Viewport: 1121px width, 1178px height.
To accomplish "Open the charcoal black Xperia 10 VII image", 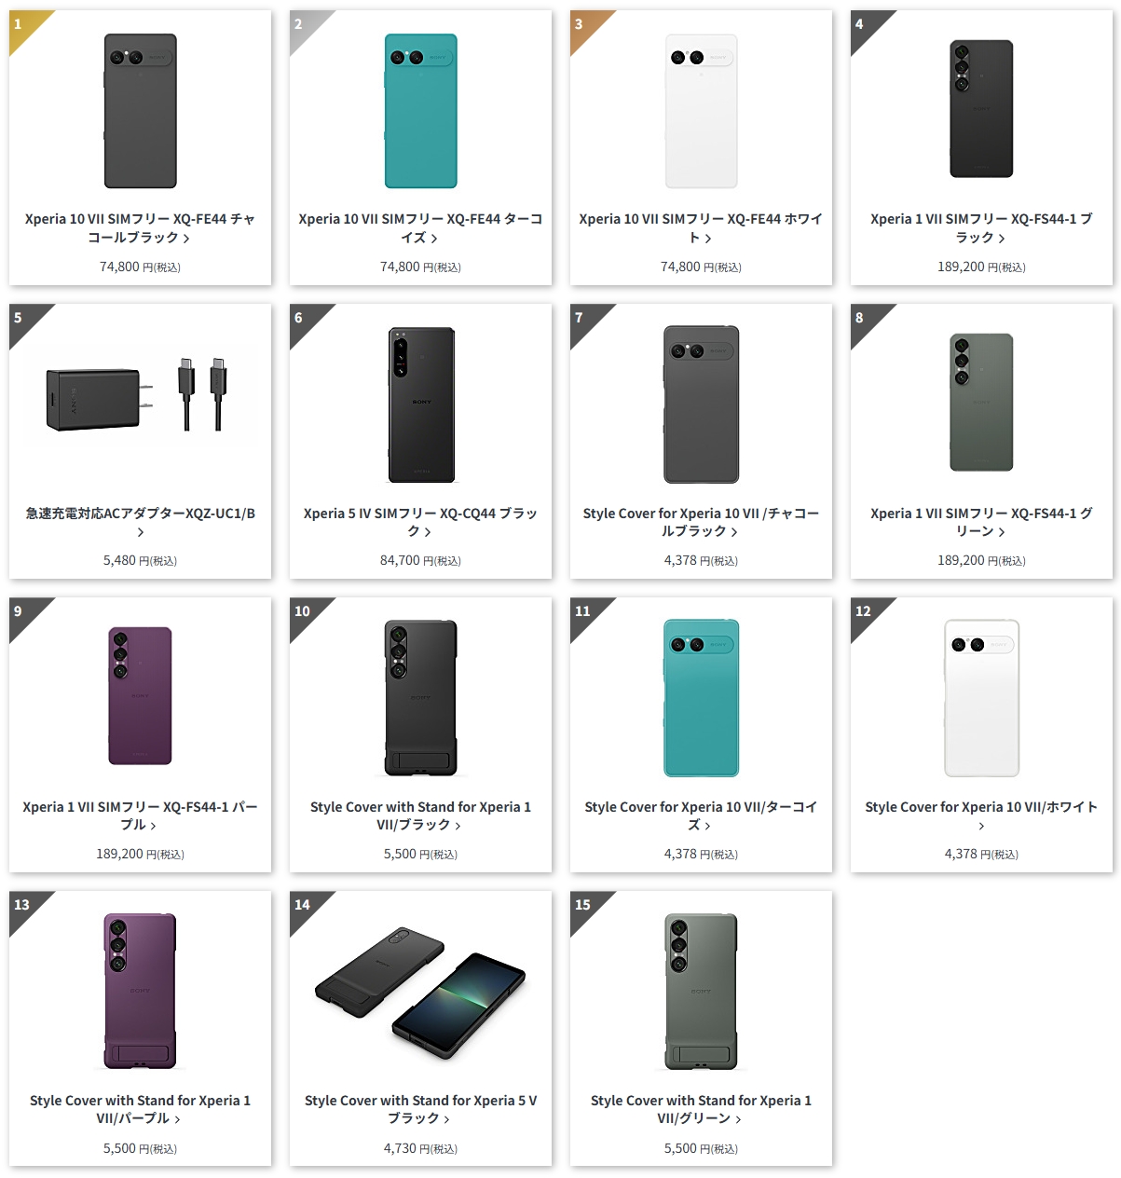I will click(140, 111).
